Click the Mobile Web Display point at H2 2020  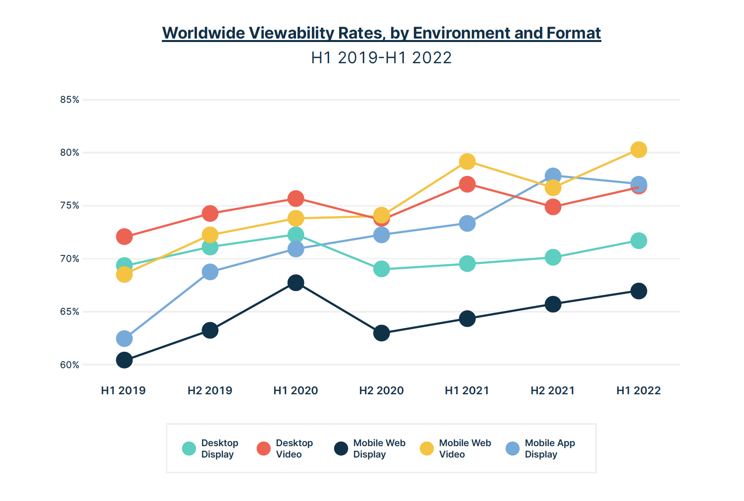381,334
